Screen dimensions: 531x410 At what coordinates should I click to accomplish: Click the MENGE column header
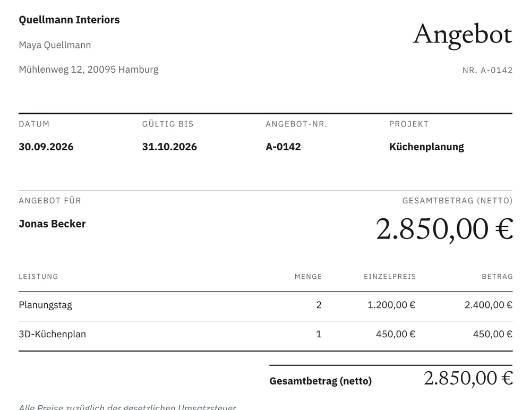click(308, 277)
